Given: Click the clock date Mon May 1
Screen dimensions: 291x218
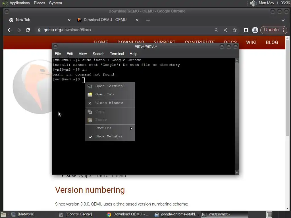Looking at the screenshot, I should pos(274,3).
